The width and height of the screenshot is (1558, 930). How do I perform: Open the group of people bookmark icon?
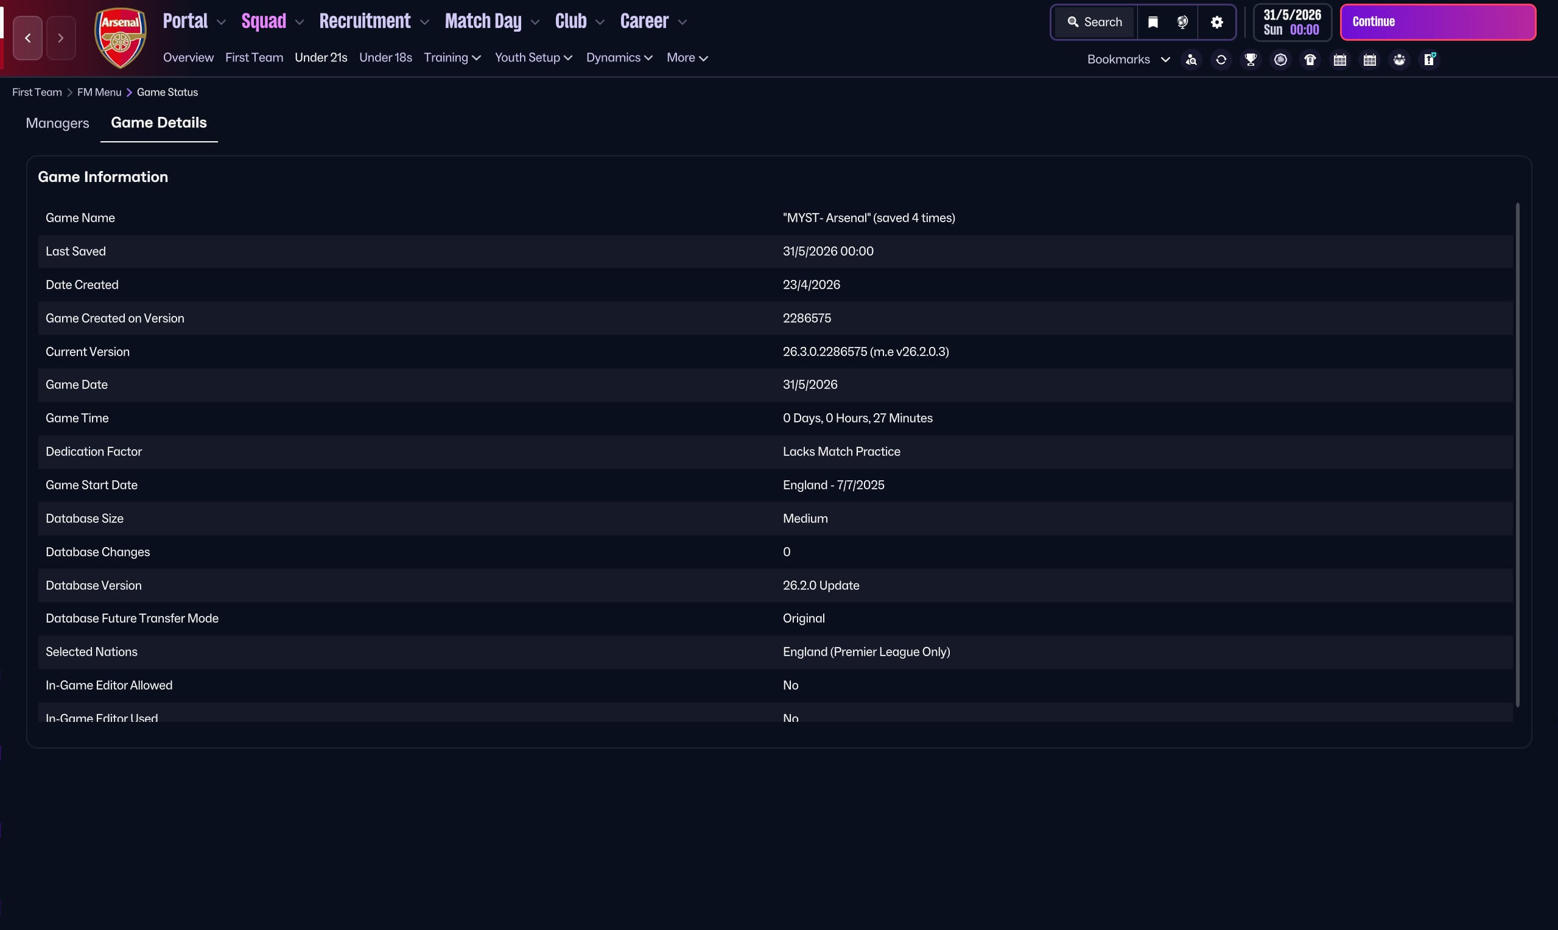[1399, 60]
